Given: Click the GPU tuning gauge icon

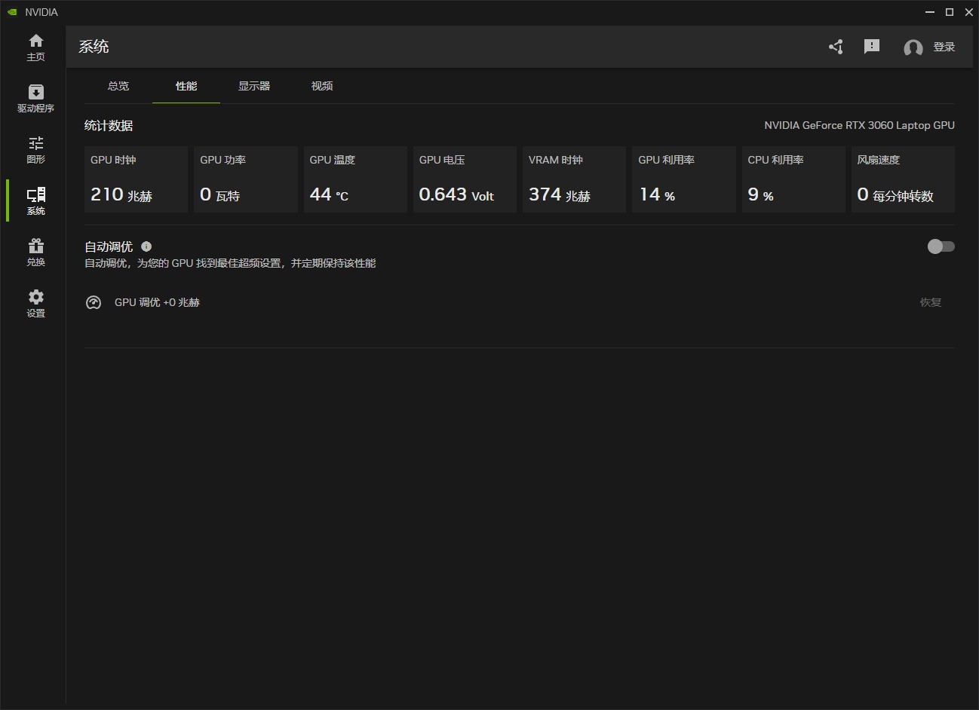Looking at the screenshot, I should point(94,302).
